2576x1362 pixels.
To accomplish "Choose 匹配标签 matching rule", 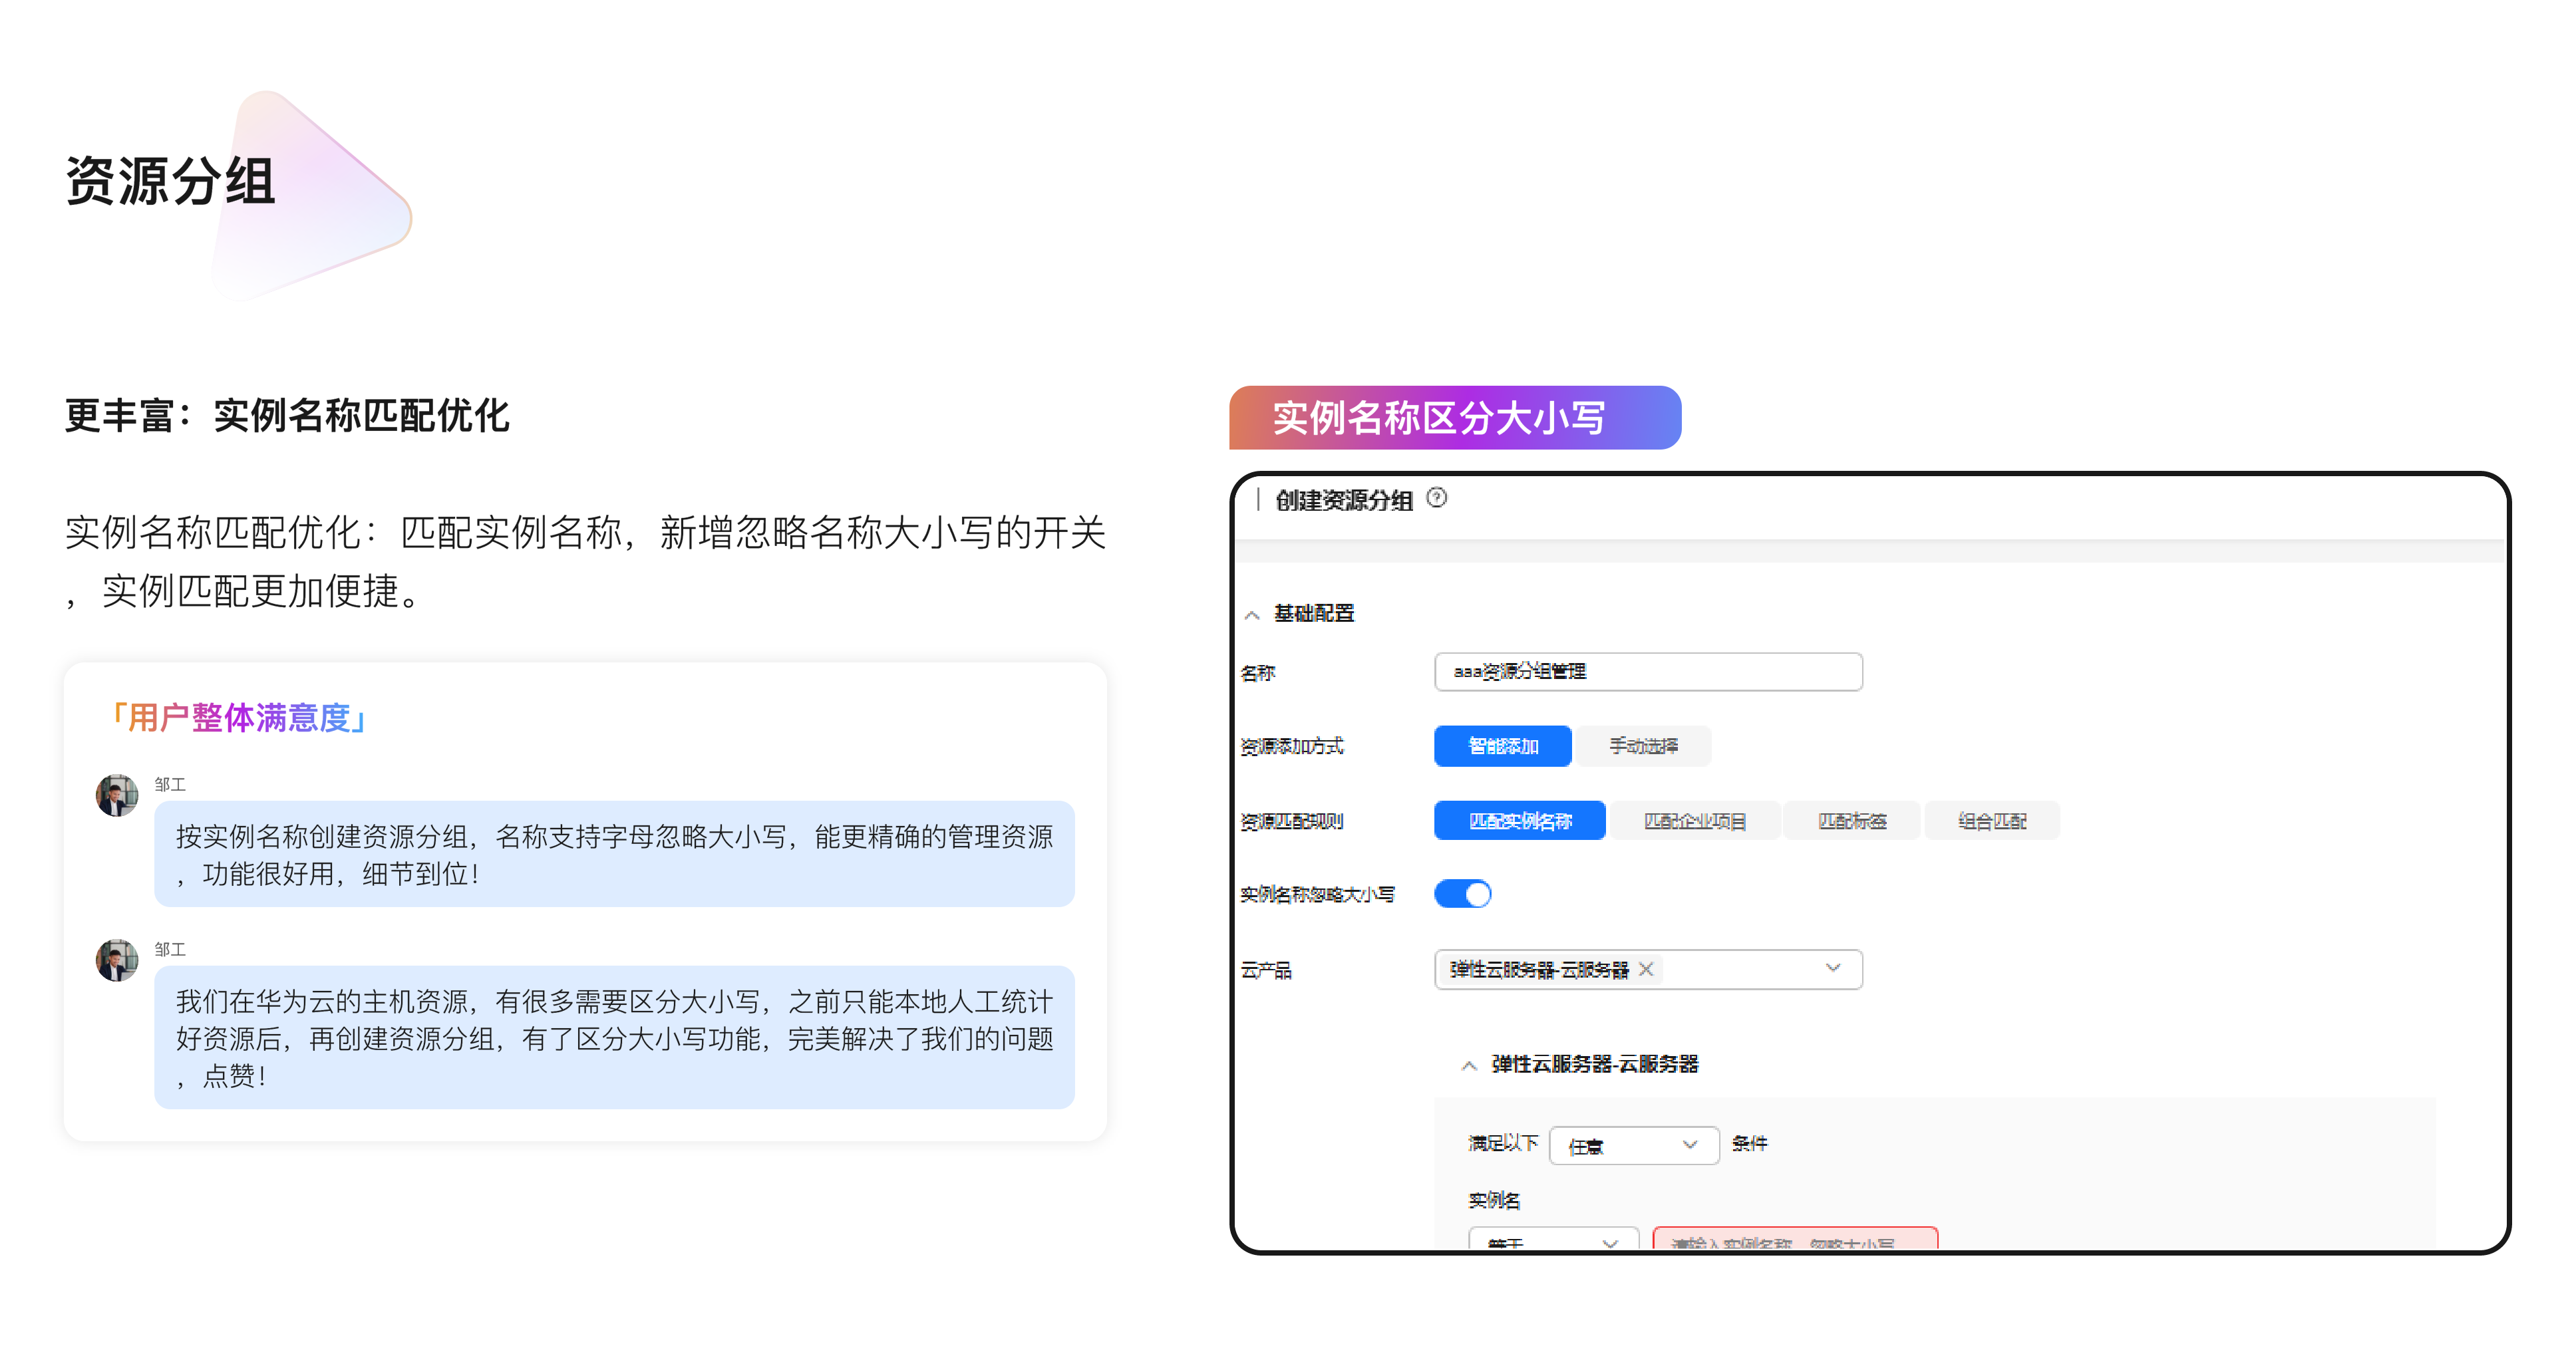I will tap(1851, 821).
